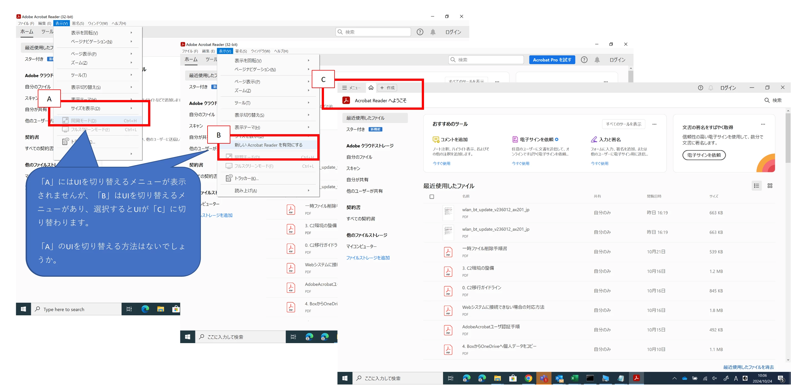The height and width of the screenshot is (392, 808).
Task: Click the Acrobat Pro を試す button
Action: coord(552,60)
